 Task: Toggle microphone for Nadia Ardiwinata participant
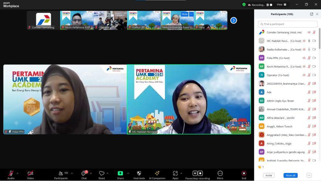[309, 50]
